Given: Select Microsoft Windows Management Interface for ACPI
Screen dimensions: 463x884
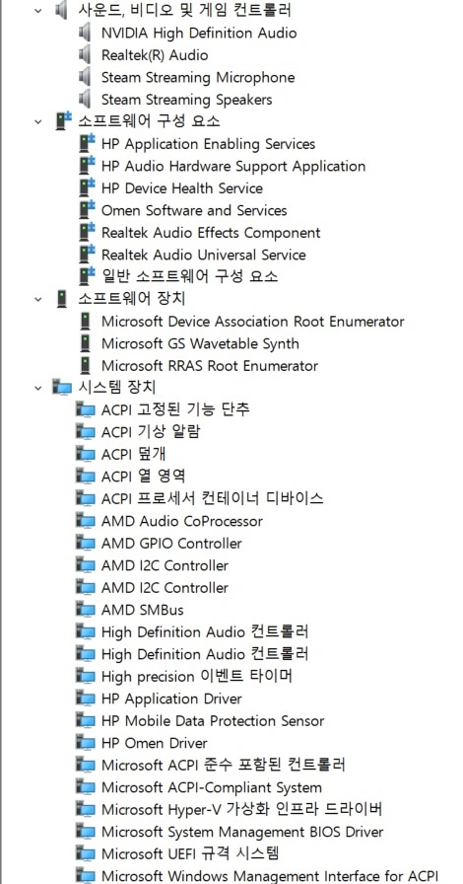Looking at the screenshot, I should tap(269, 876).
